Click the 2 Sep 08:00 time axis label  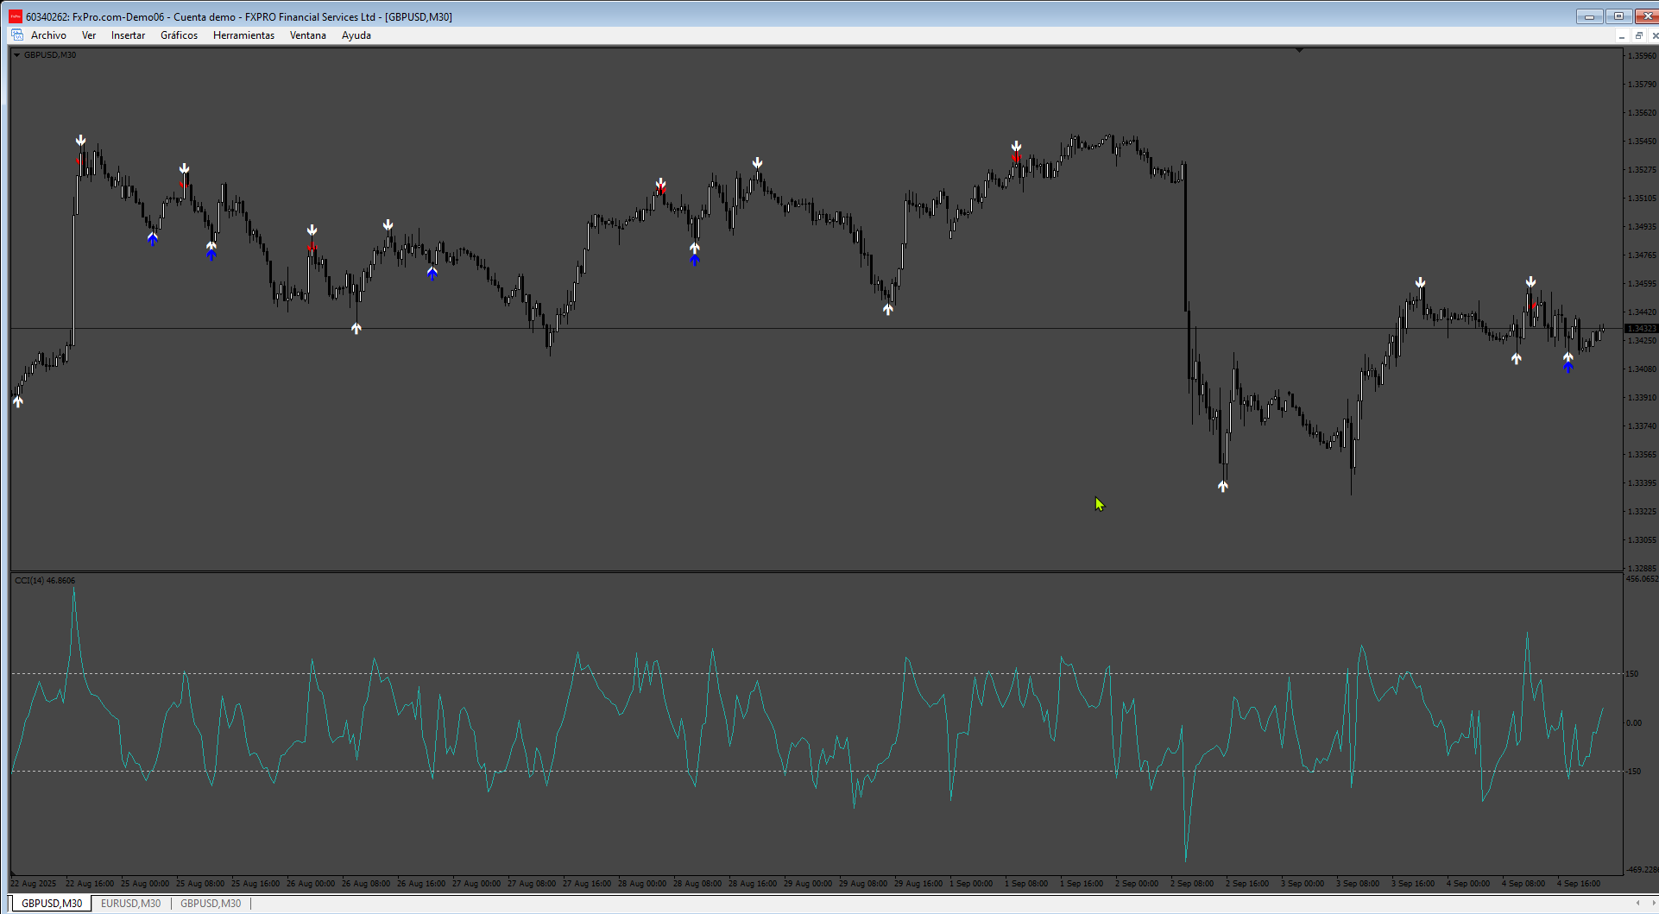click(x=1192, y=883)
